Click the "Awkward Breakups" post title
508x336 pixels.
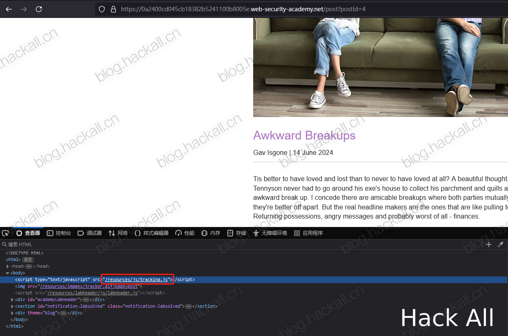coord(304,135)
